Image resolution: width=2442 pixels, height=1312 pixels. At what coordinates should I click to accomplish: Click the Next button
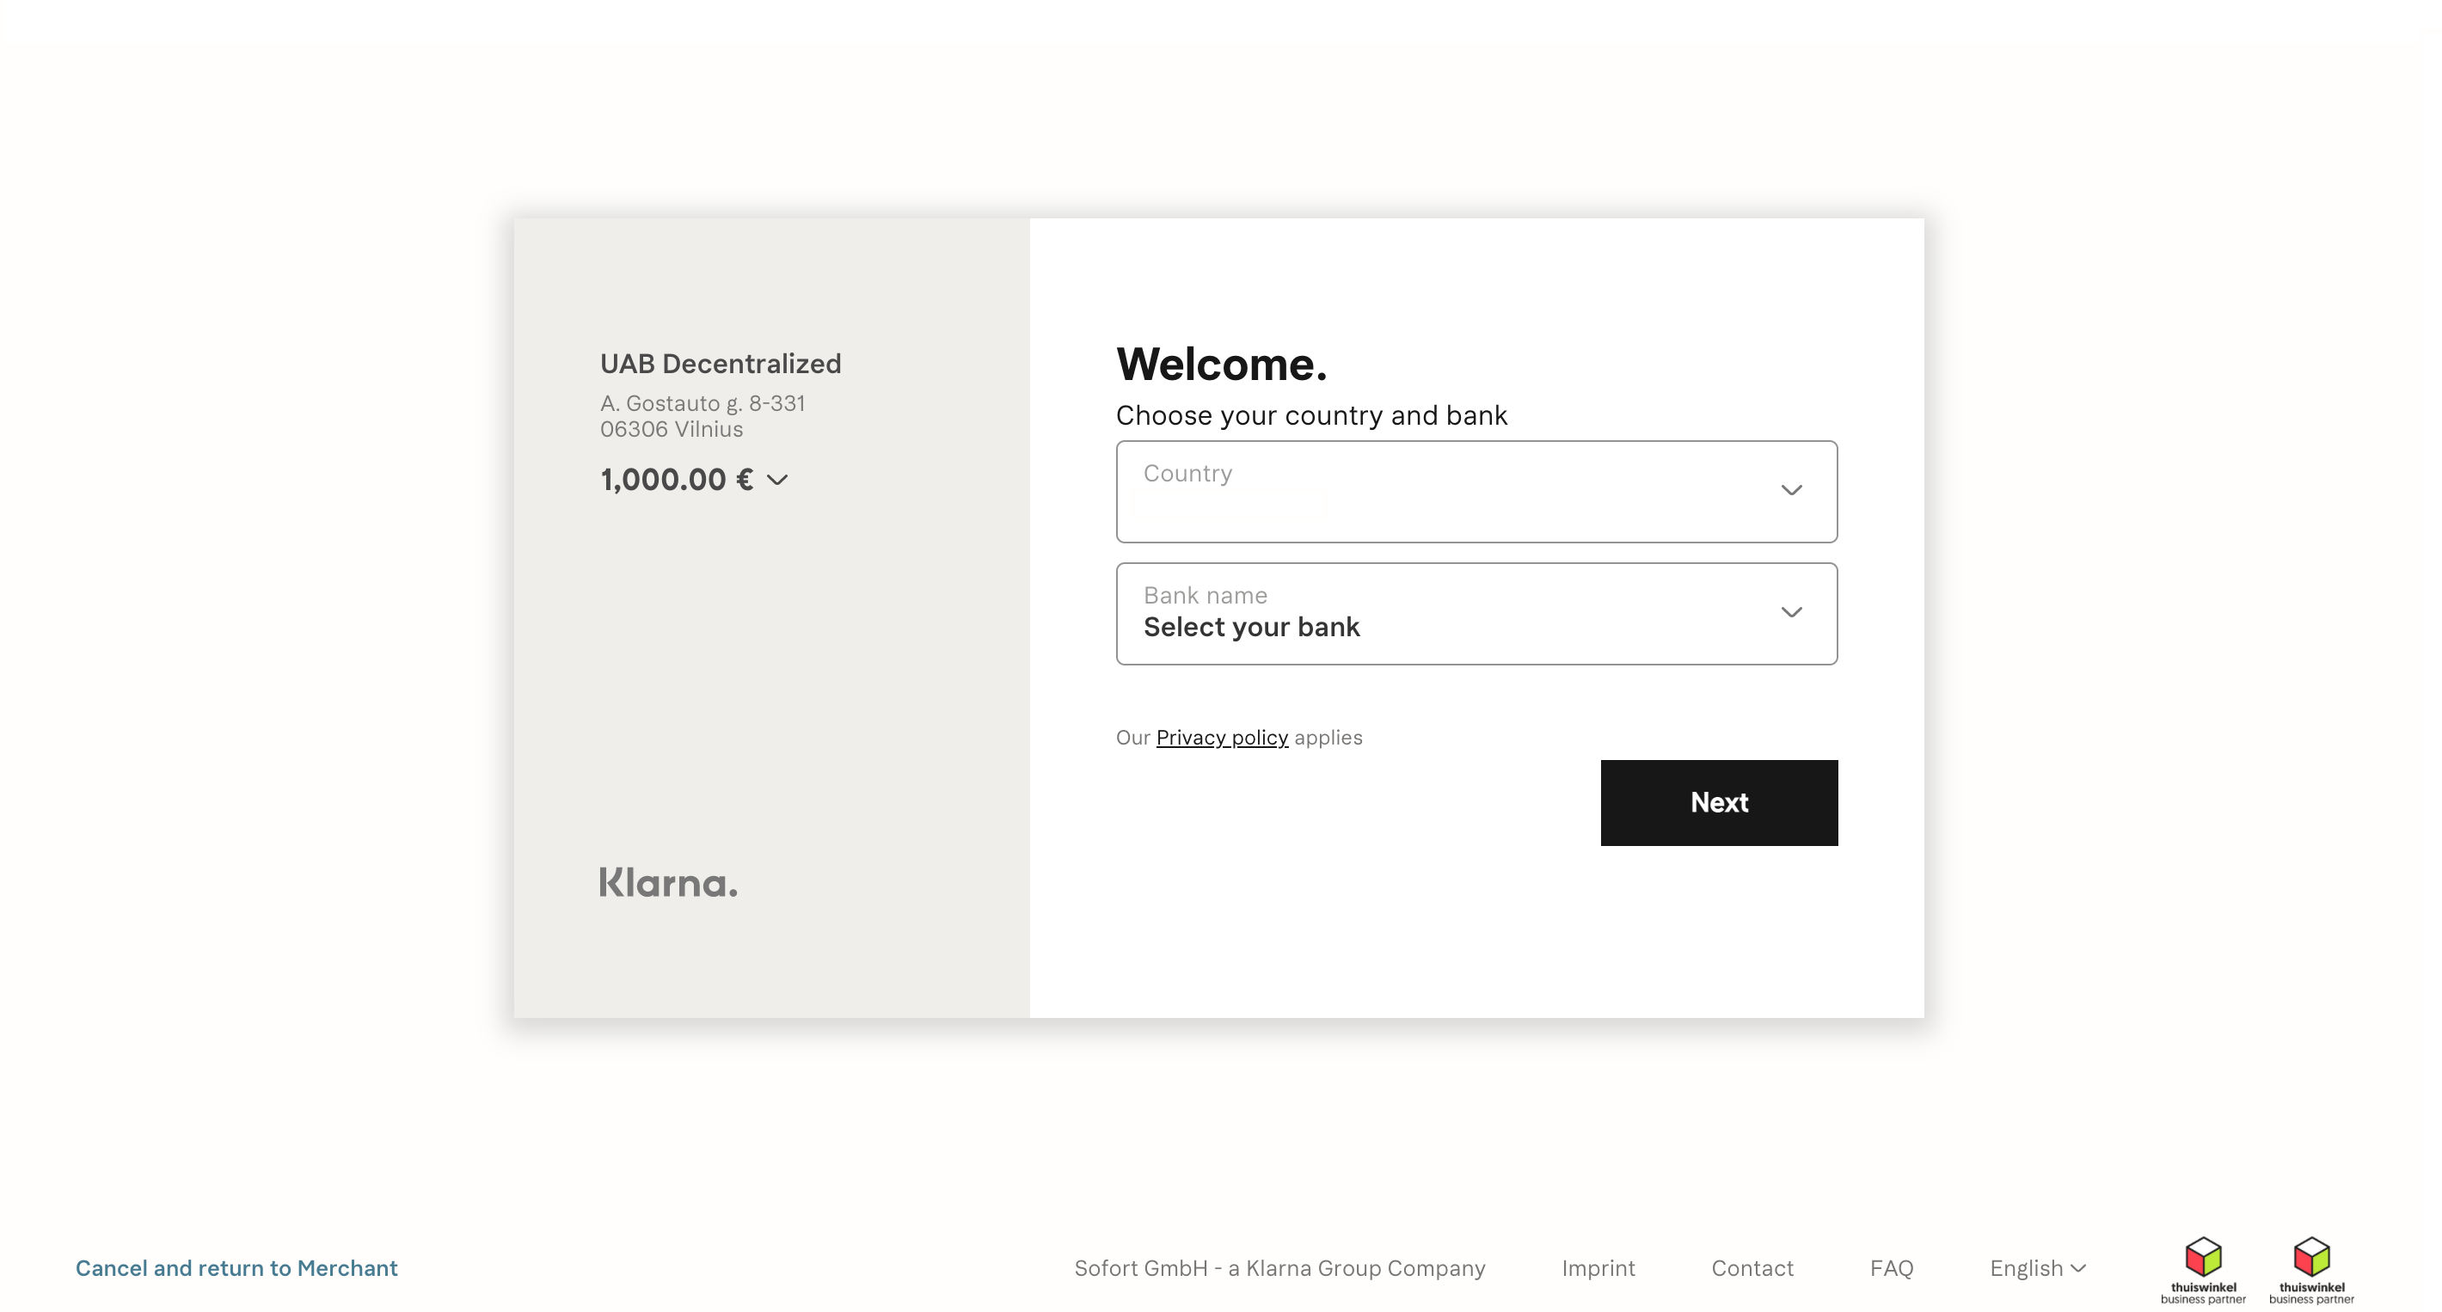1719,802
